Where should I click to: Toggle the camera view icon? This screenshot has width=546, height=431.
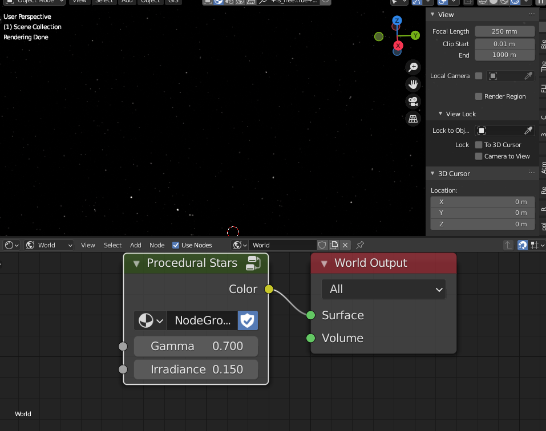click(413, 101)
